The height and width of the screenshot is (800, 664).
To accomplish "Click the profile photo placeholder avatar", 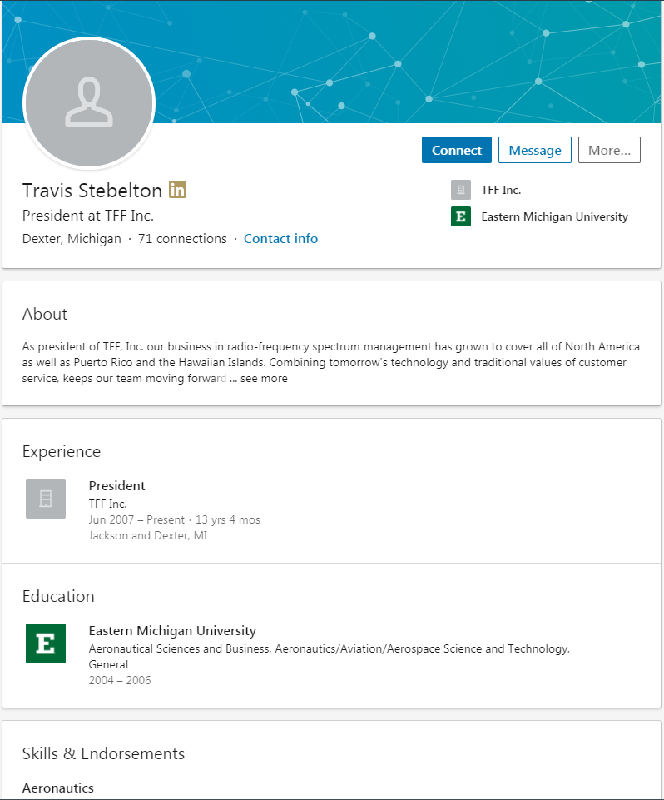I will coord(89,103).
